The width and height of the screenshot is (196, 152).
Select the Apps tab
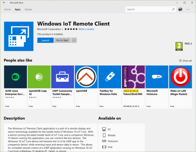tap(18, 9)
